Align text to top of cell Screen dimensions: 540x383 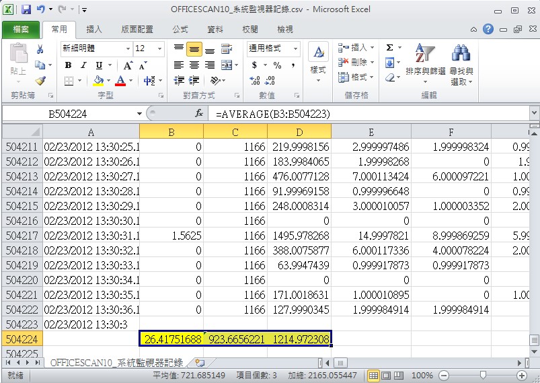[178, 48]
